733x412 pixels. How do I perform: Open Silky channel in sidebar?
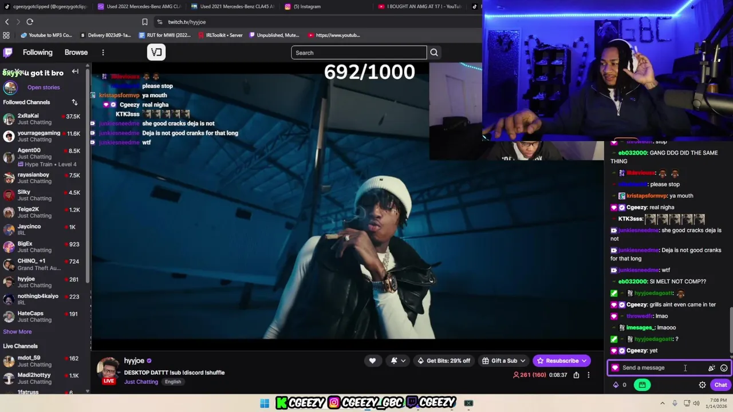43,195
